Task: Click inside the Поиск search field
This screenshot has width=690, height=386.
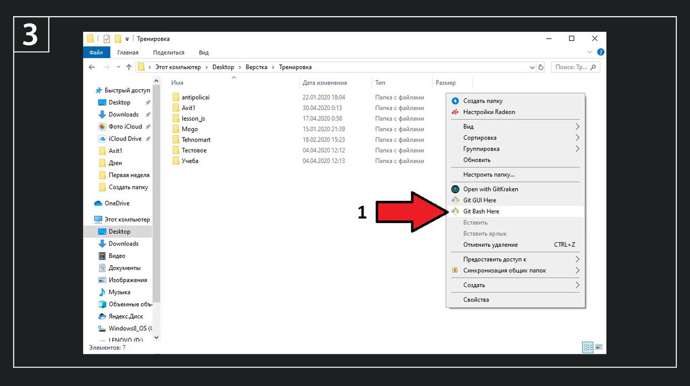Action: tap(576, 67)
